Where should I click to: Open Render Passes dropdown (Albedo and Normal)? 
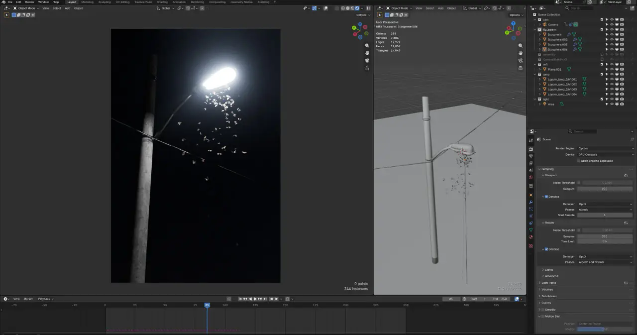(x=606, y=262)
